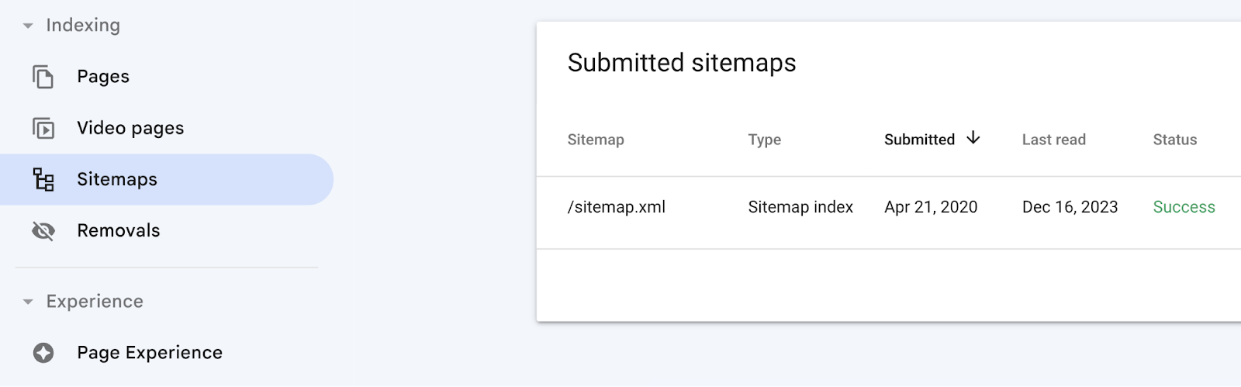Click the Type column header
The height and width of the screenshot is (387, 1241).
tap(764, 140)
